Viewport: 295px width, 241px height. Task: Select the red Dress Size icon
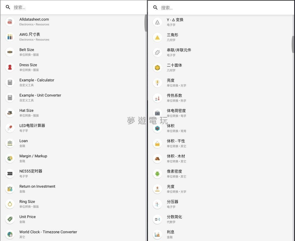click(x=10, y=67)
